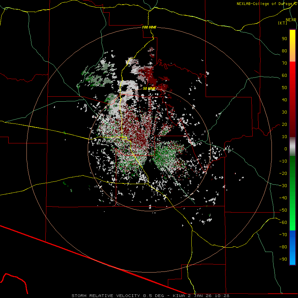Select the -80 knot scale label
This screenshot has width=298, height=298.
point(283,247)
